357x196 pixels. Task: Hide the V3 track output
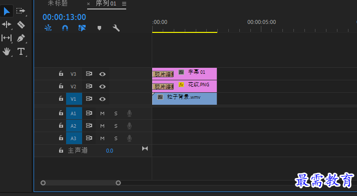coord(102,74)
